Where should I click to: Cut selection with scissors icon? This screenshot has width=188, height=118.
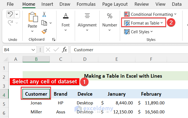pyautogui.click(x=44, y=14)
